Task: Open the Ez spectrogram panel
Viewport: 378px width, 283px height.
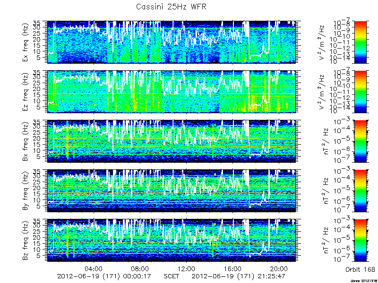Action: [x=172, y=92]
